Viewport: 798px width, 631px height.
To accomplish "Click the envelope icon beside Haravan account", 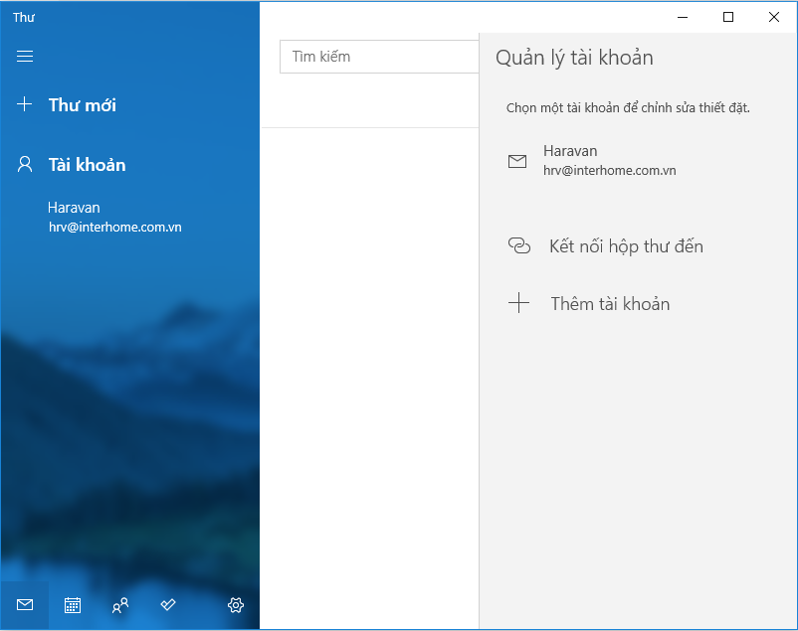I will pyautogui.click(x=517, y=161).
